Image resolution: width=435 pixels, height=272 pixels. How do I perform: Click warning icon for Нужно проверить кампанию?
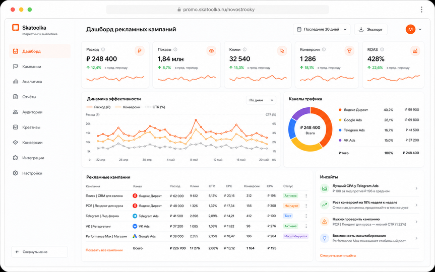[324, 222]
